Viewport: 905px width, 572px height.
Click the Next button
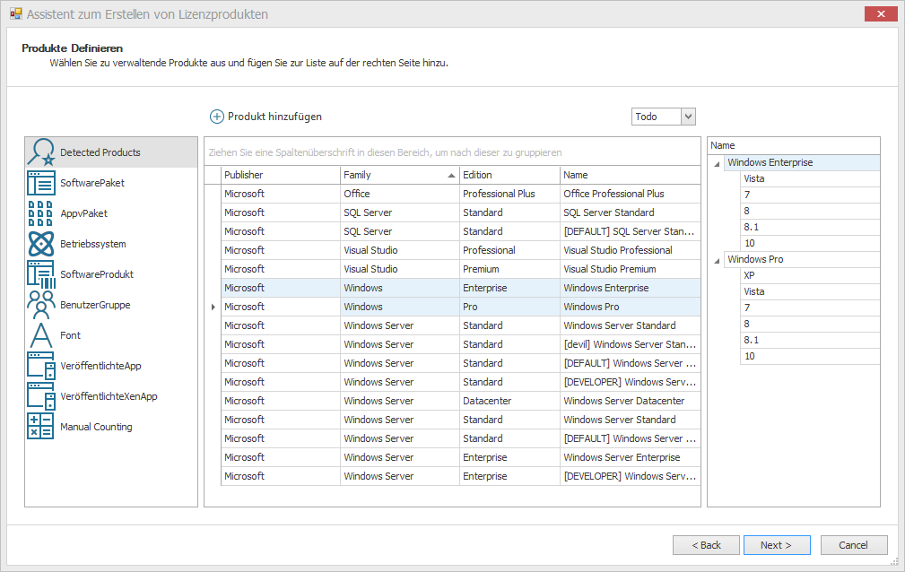[x=777, y=545]
